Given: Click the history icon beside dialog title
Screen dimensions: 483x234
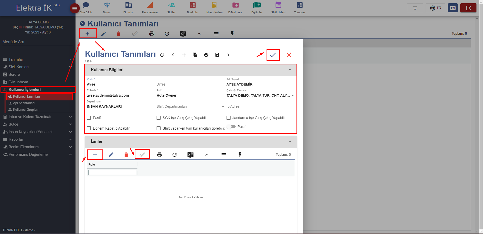Looking at the screenshot, I should pyautogui.click(x=162, y=55).
